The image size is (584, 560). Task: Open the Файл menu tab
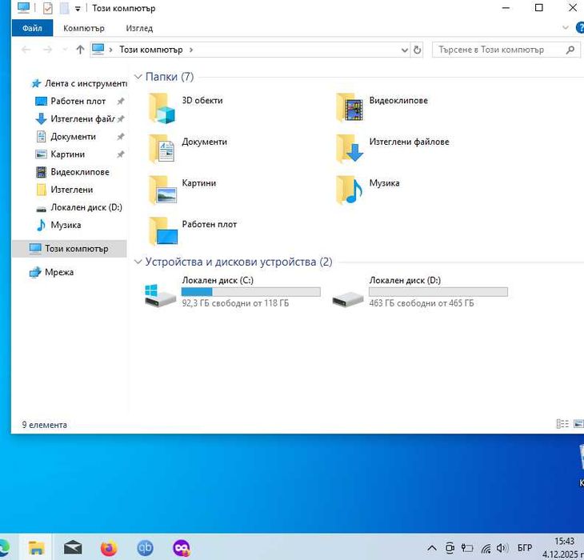(32, 28)
